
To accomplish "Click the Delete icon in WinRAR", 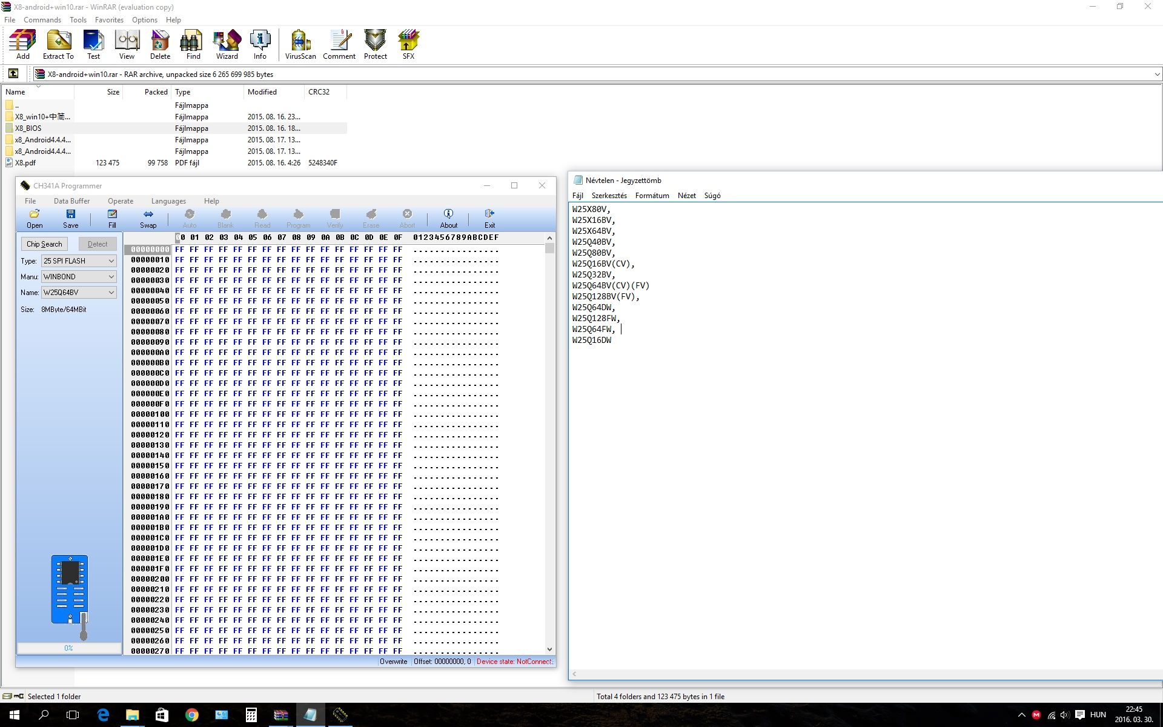I will click(160, 45).
